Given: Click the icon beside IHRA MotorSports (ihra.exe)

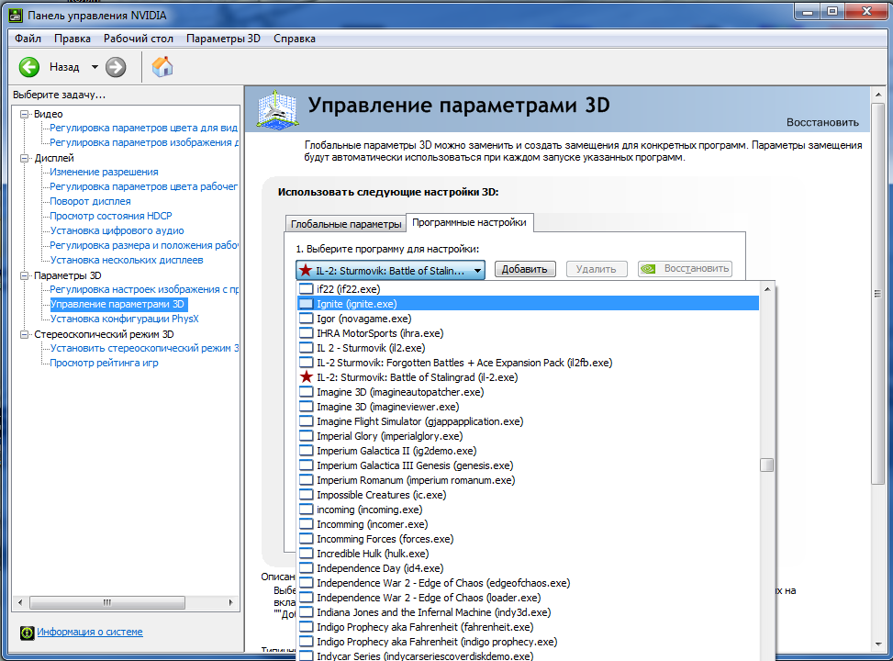Looking at the screenshot, I should click(x=307, y=333).
